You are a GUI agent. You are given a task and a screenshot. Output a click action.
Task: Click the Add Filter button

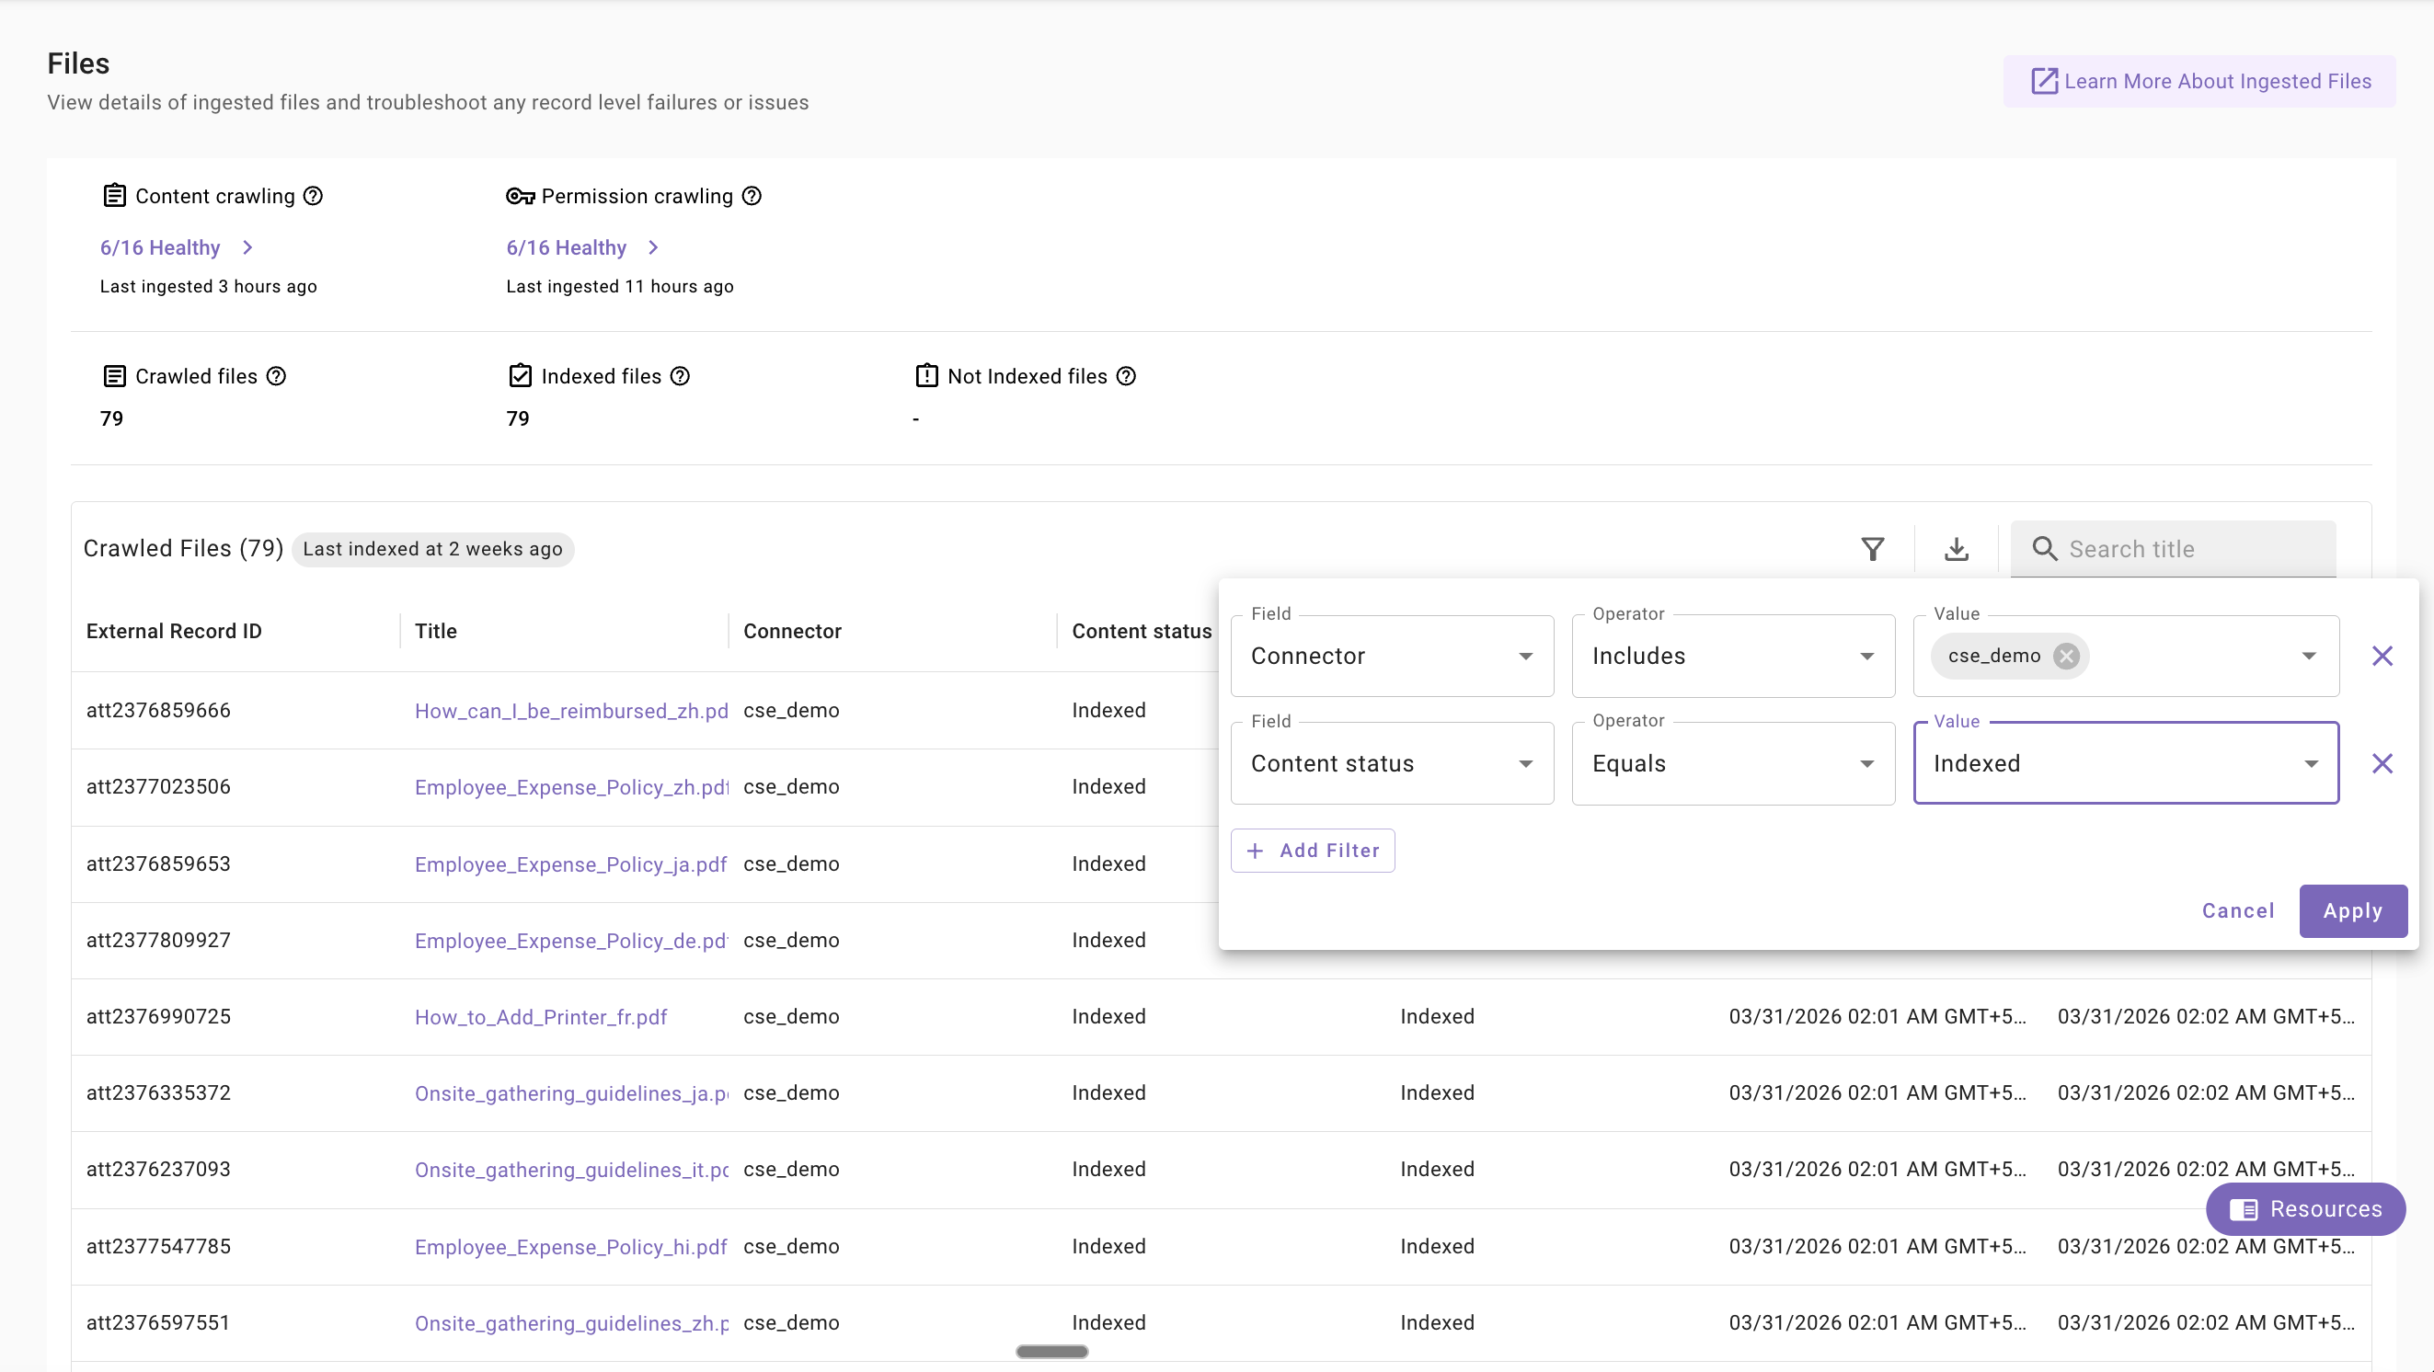(x=1313, y=850)
